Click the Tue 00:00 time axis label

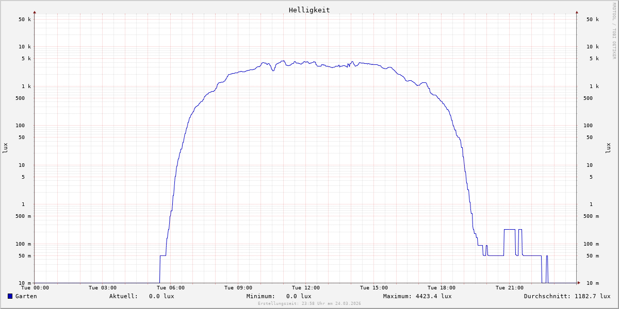[x=35, y=288]
